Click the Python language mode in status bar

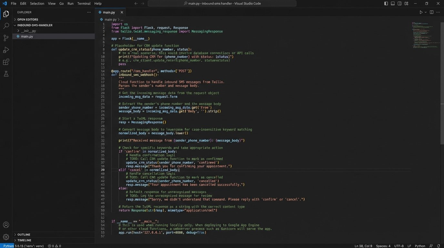click(x=420, y=246)
